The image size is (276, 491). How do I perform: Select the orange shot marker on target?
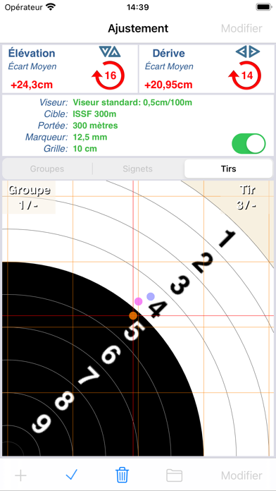tap(134, 315)
